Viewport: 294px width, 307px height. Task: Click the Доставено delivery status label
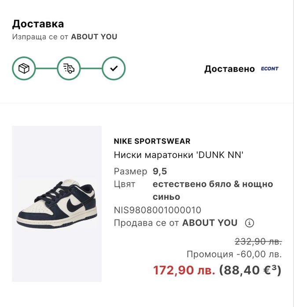[x=229, y=69]
